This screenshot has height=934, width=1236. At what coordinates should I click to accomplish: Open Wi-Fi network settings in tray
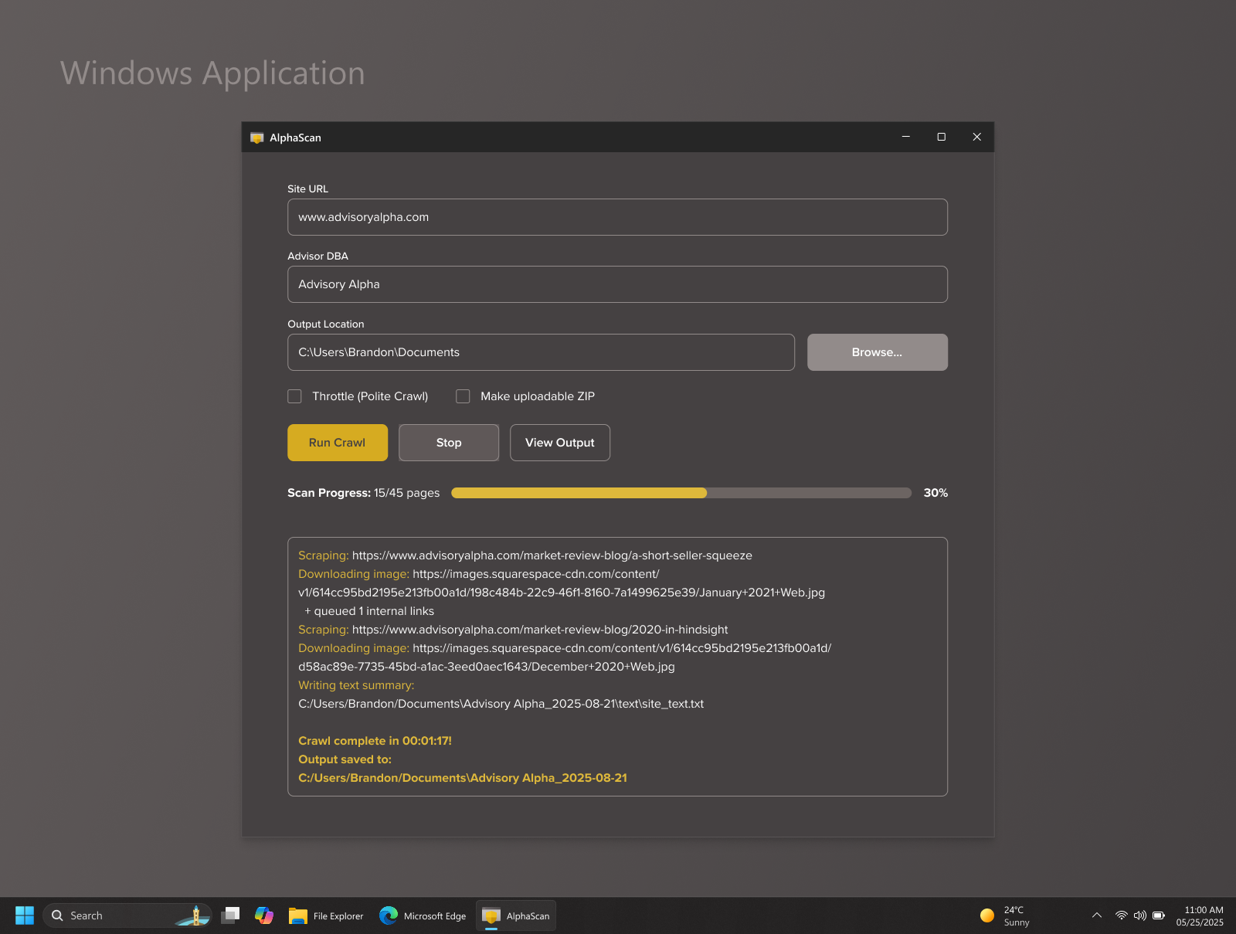1122,915
